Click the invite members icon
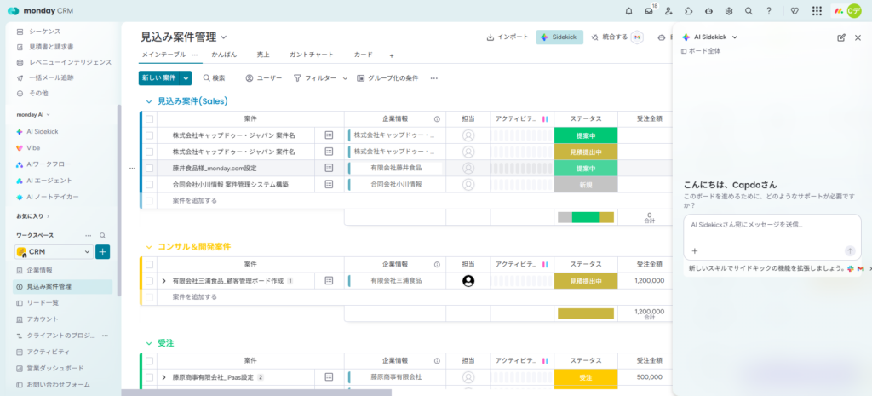872x396 pixels. coord(668,11)
